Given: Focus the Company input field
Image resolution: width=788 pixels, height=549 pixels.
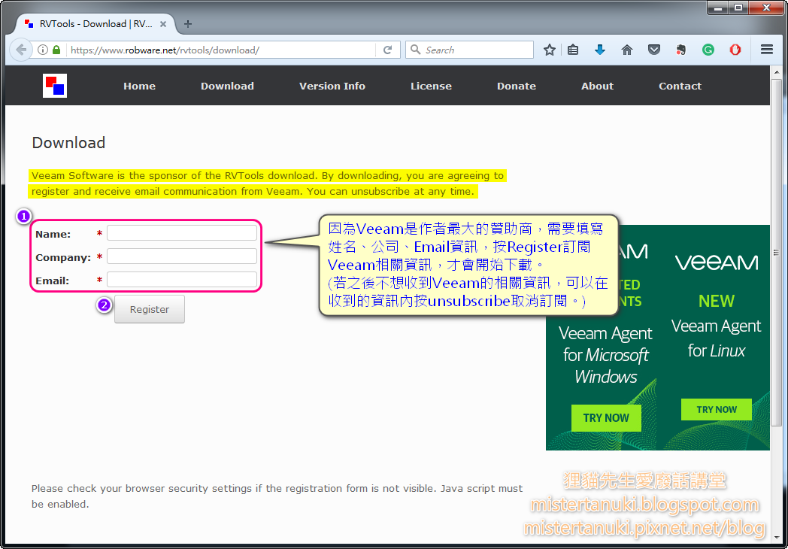Looking at the screenshot, I should pyautogui.click(x=182, y=256).
